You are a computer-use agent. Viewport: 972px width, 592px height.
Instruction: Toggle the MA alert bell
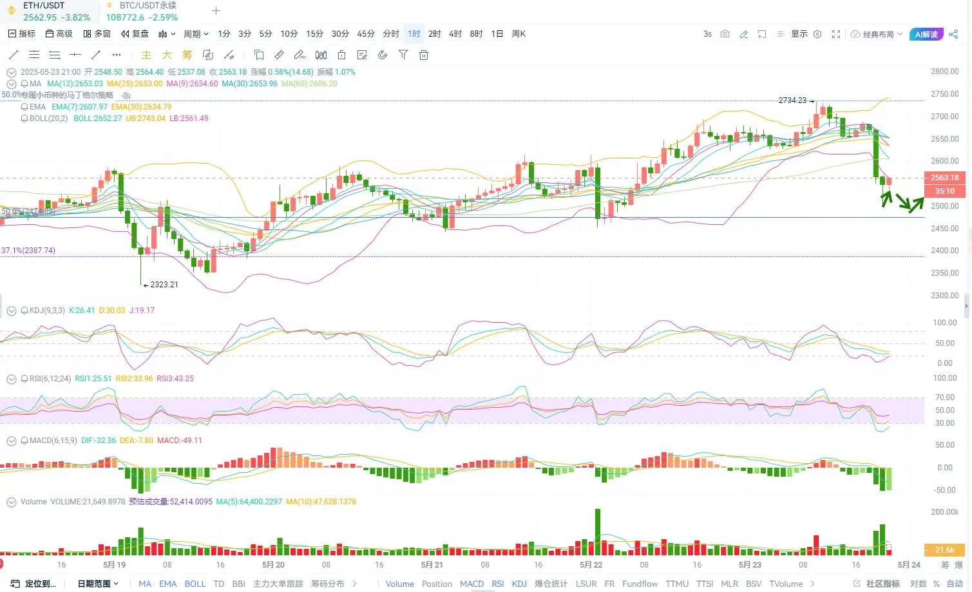click(24, 84)
